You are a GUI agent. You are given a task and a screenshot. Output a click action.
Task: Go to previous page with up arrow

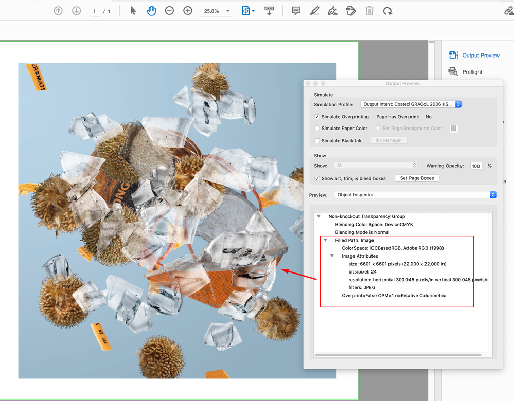58,11
